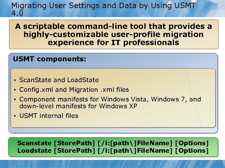This screenshot has width=225, height=168.
Task: Click the slide title 'Migrating User Settings and Data by Using USMT 4.0'
Action: pos(103,9)
